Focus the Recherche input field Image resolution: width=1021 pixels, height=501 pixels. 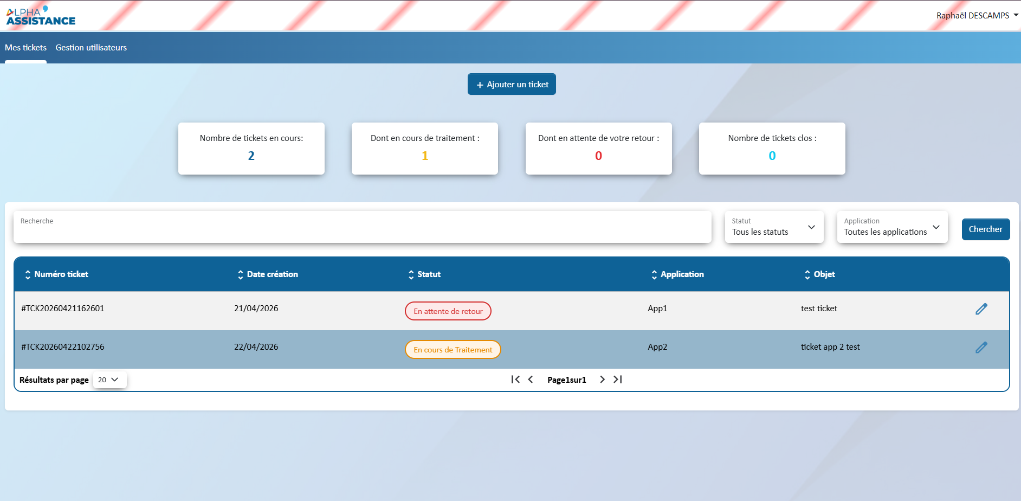click(x=362, y=227)
